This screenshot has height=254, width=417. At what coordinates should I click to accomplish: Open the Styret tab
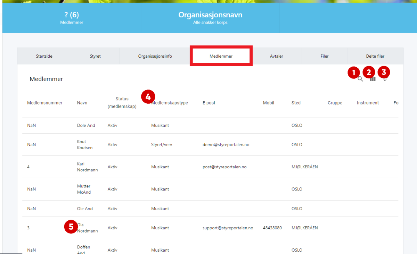pyautogui.click(x=95, y=56)
